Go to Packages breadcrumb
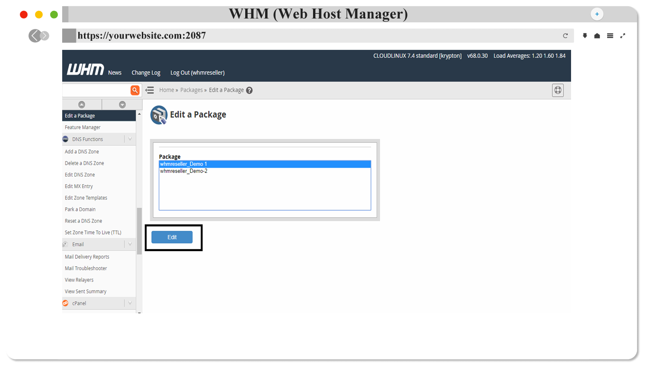The image size is (646, 365). (x=191, y=90)
